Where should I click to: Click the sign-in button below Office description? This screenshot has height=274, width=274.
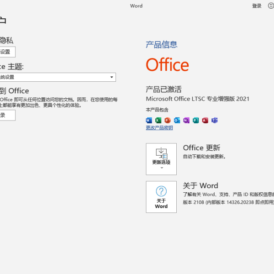[7, 115]
